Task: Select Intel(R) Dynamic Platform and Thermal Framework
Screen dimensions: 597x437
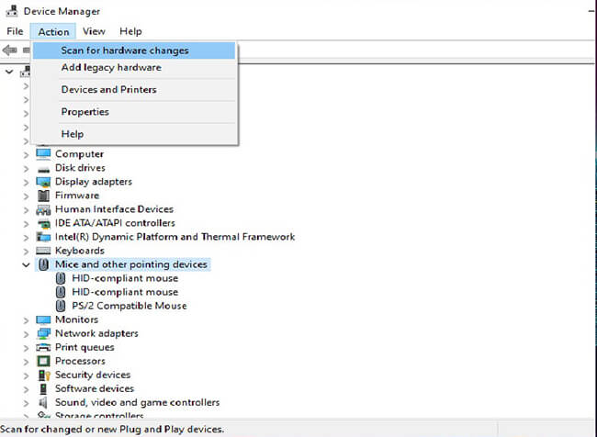Action: click(x=175, y=237)
